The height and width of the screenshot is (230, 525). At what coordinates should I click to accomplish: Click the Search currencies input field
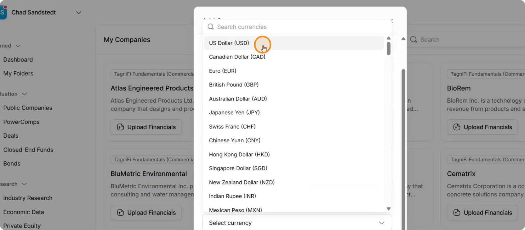tap(297, 27)
